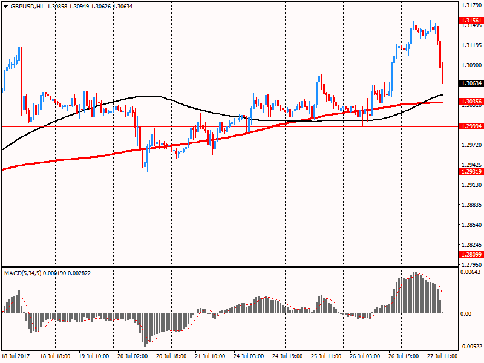Click the 21 Jul 10:00 time axis label
This screenshot has width=484, height=363.
210,356
